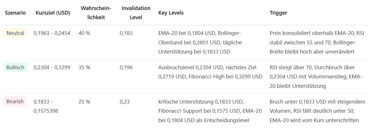This screenshot has height=133, width=372.
Task: Select the 35 % probability value
Action: pyautogui.click(x=84, y=68)
